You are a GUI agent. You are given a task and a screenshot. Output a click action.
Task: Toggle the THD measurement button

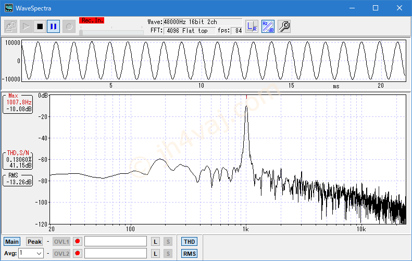189,242
